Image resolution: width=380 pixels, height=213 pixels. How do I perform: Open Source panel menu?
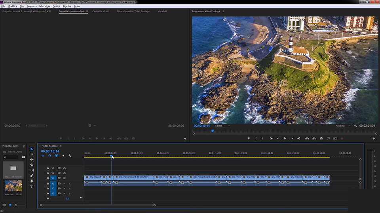(x=87, y=11)
